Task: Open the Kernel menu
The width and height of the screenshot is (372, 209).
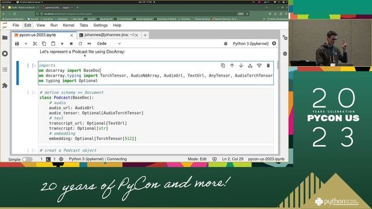Action: coord(69,26)
